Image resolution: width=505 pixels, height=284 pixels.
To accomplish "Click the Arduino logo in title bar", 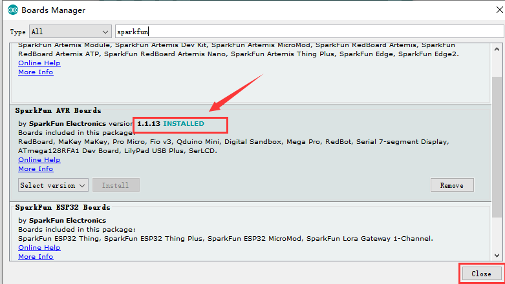I will click(11, 10).
